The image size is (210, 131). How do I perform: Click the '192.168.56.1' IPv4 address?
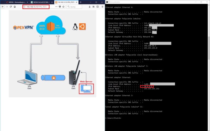pos(150,46)
